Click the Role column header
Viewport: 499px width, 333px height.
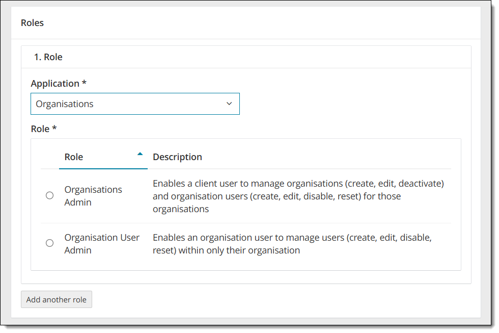(74, 157)
